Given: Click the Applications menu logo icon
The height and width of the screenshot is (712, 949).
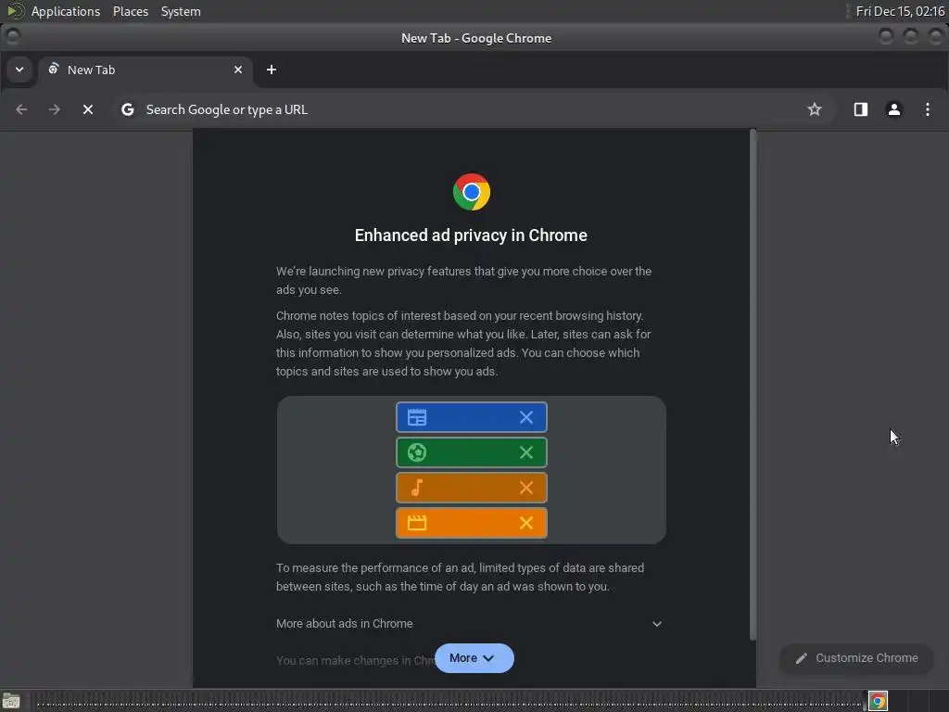Looking at the screenshot, I should tap(15, 11).
